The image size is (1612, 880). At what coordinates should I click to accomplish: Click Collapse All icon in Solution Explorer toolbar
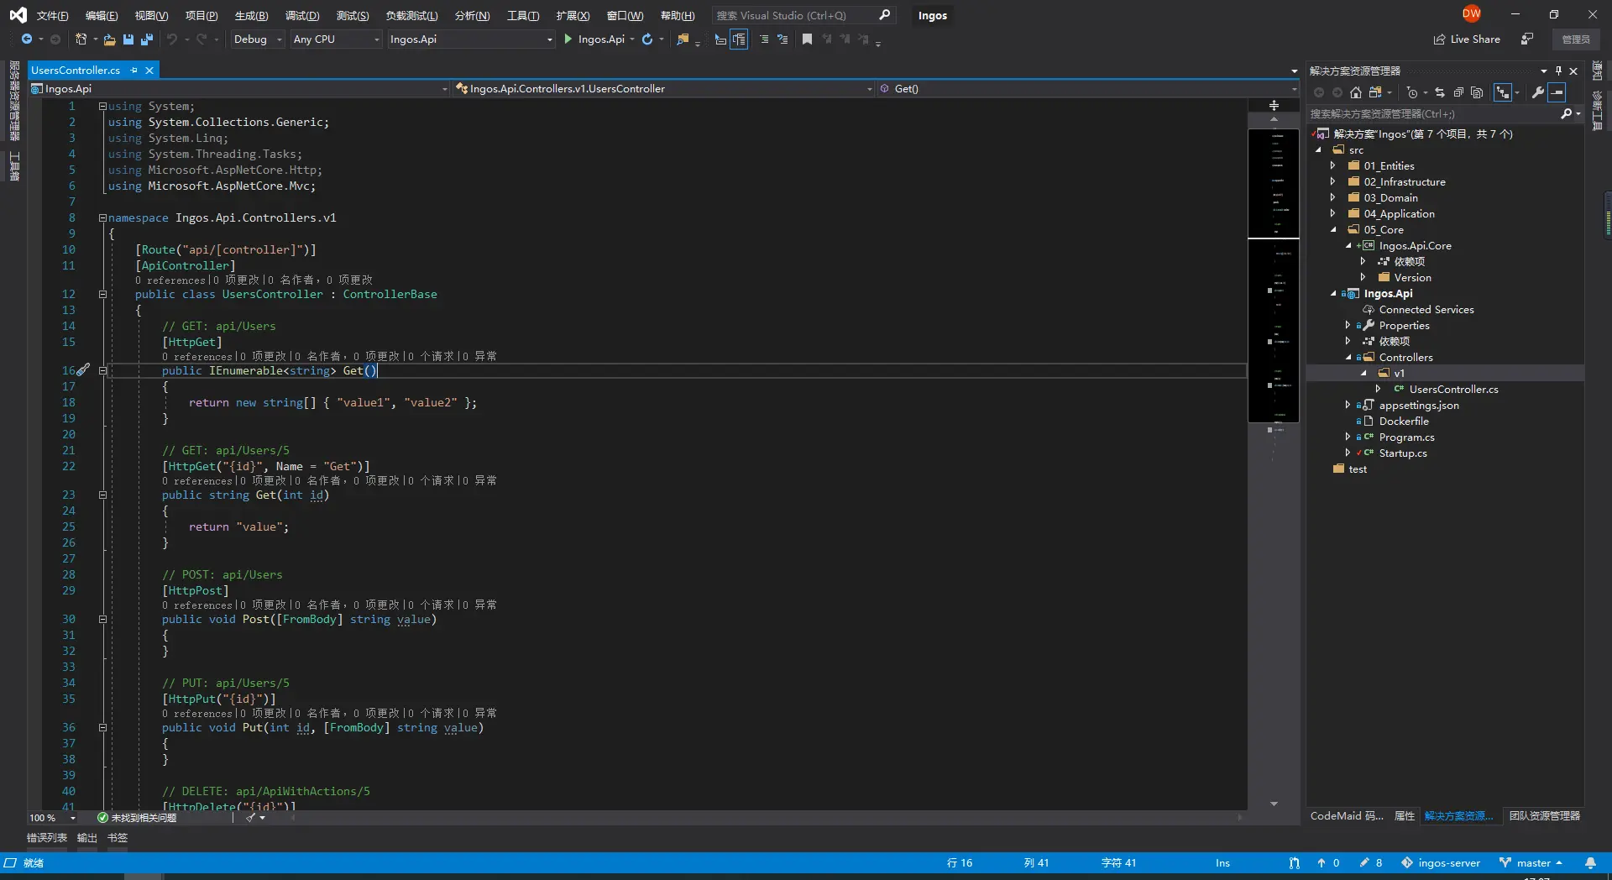point(1458,93)
